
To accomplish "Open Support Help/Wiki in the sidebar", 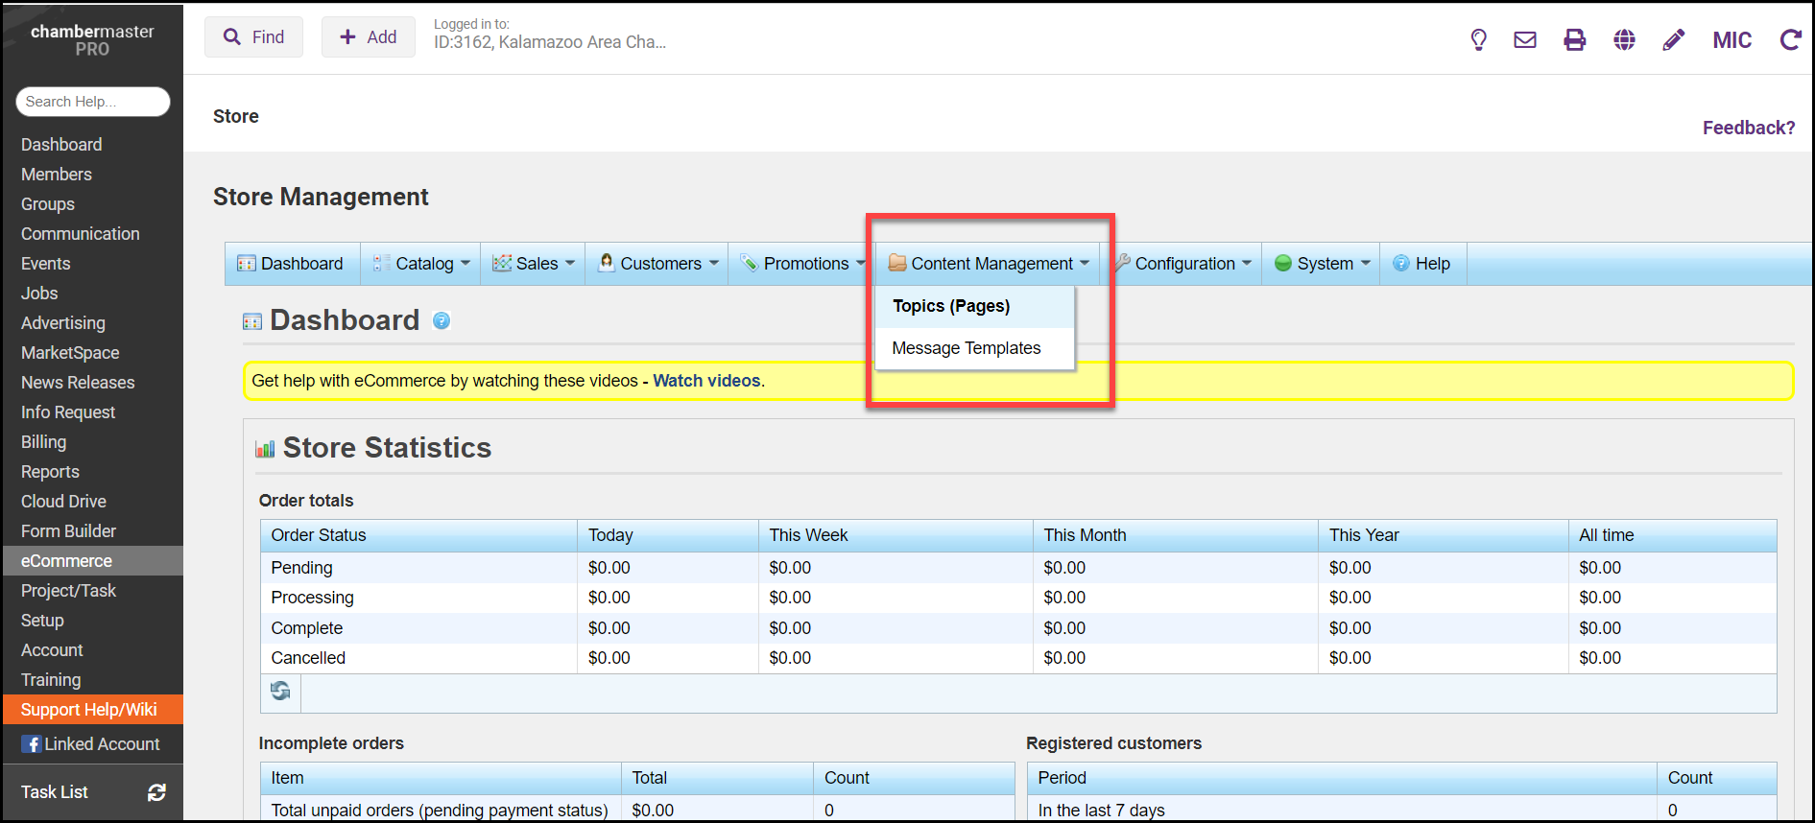I will click(x=89, y=710).
